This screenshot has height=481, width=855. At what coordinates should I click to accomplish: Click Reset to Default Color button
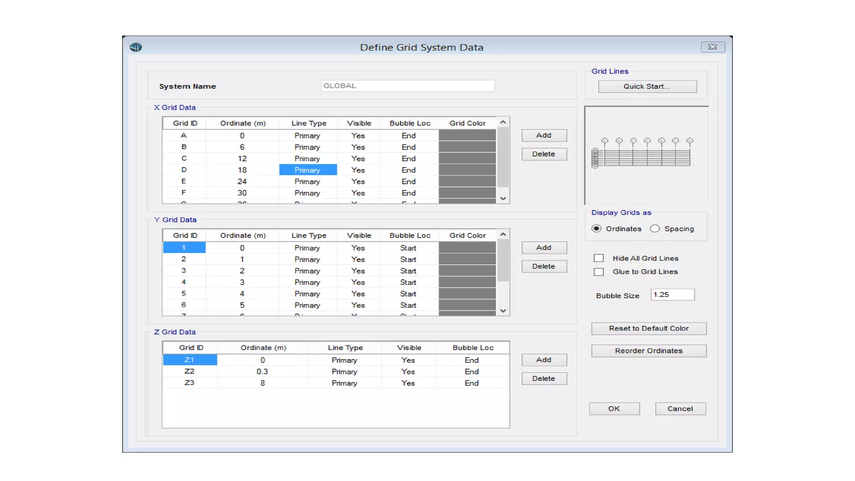pos(648,329)
